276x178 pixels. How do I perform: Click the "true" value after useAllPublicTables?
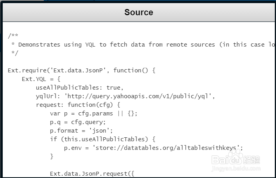click(113, 88)
